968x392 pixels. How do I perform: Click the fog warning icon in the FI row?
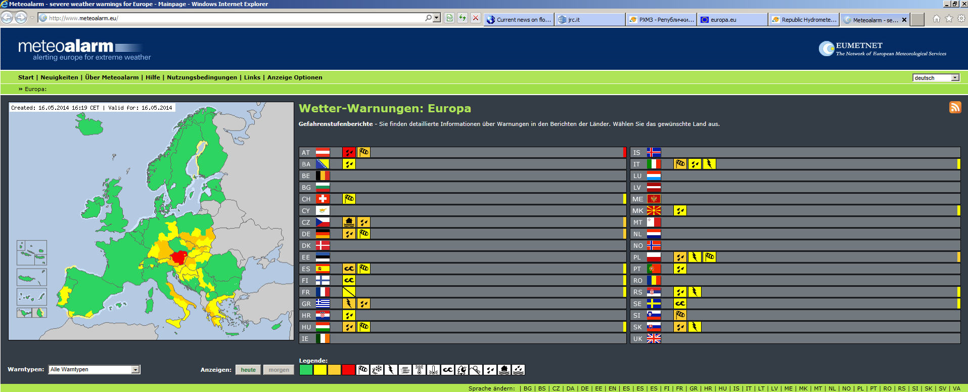pyautogui.click(x=349, y=280)
